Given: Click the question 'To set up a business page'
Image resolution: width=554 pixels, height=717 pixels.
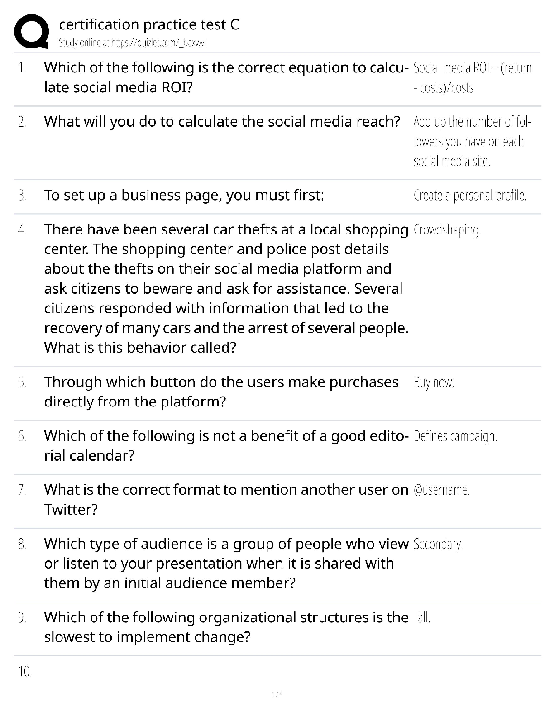Looking at the screenshot, I should click(x=184, y=195).
